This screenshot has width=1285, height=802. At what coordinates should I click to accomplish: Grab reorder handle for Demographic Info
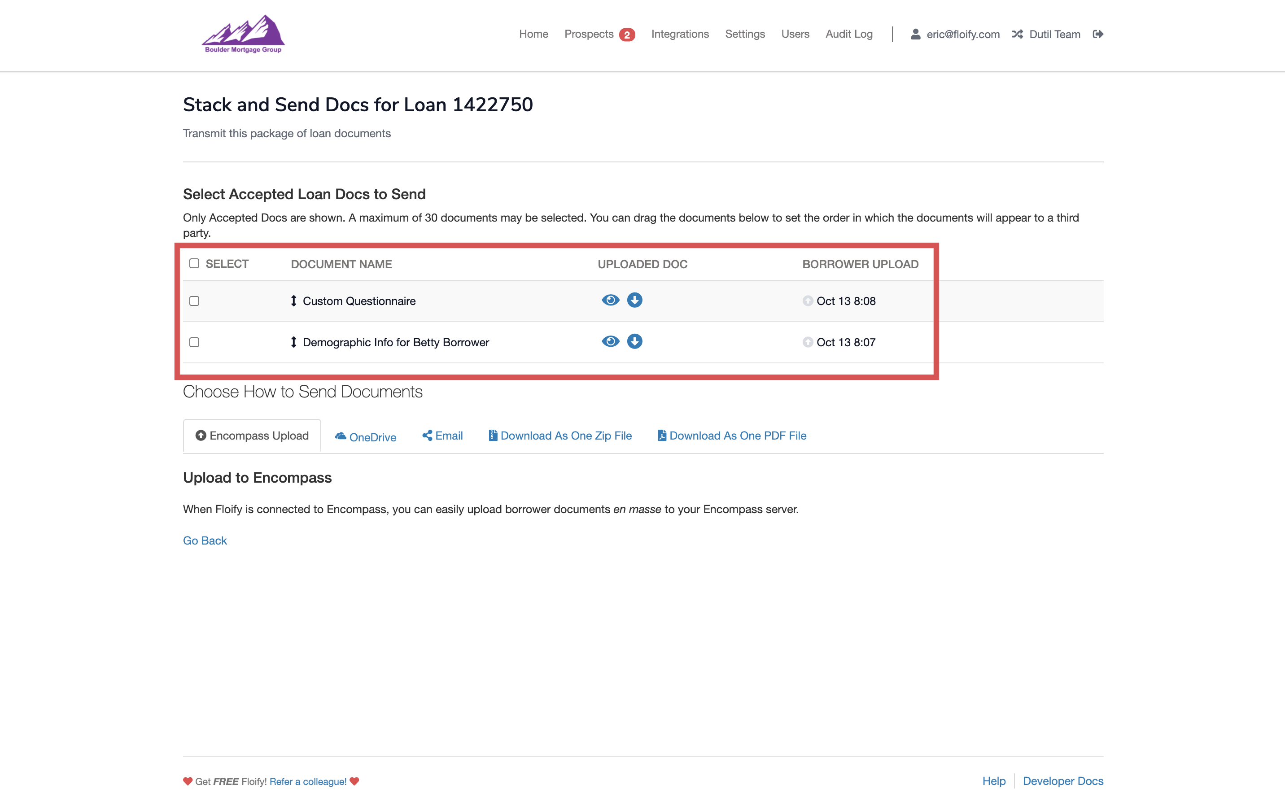tap(293, 342)
